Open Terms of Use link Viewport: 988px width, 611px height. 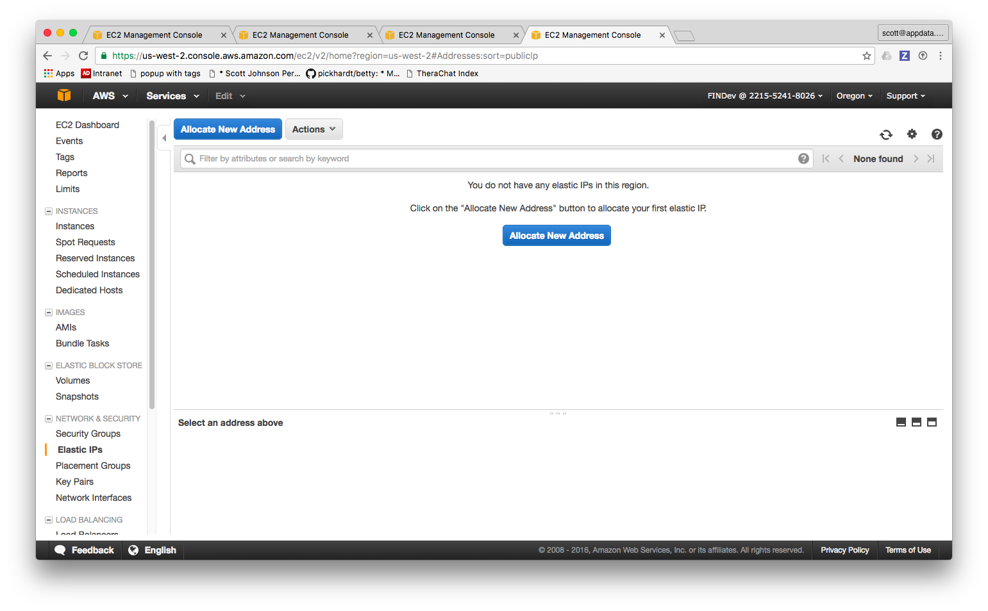(908, 550)
